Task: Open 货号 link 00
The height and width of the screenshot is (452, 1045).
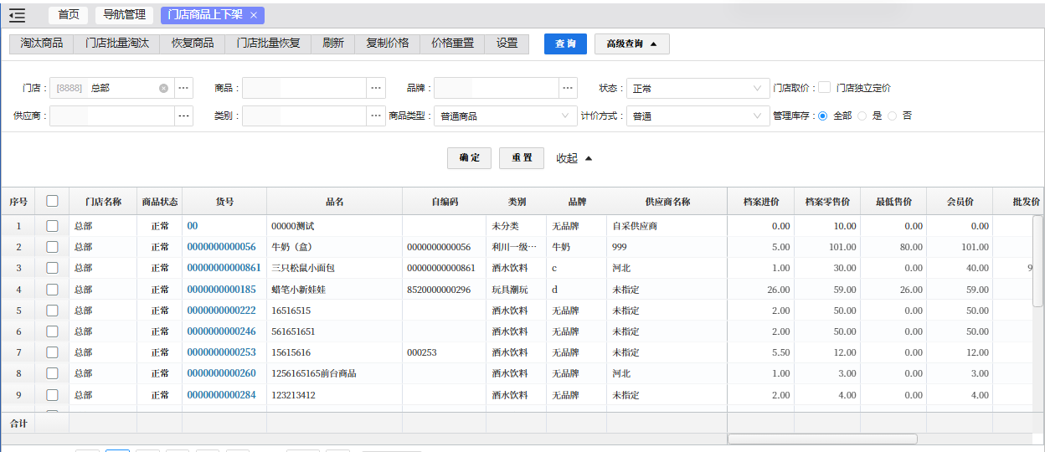Action: 192,226
